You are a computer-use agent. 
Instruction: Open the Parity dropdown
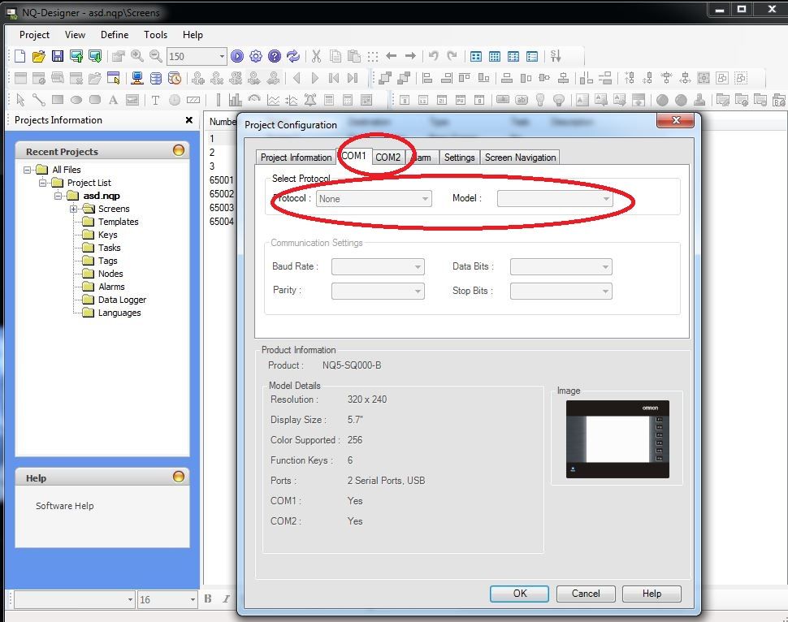click(378, 291)
